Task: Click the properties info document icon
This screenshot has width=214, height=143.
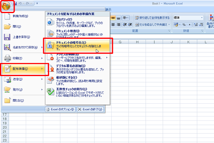Action: point(50,22)
